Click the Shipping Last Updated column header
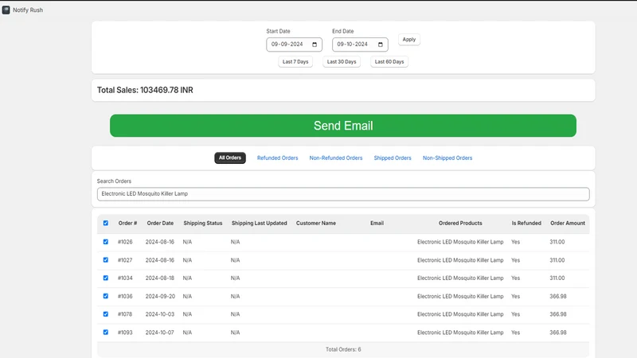 260,224
